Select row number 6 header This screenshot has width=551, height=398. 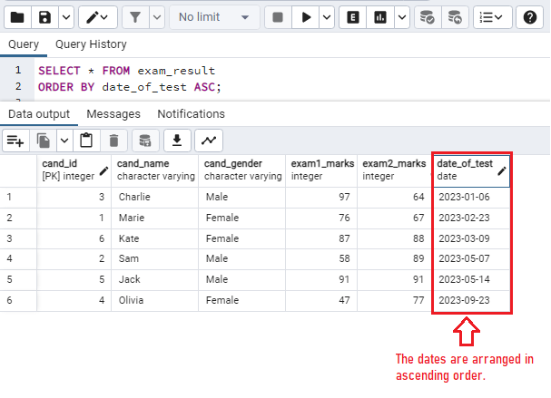tap(18, 300)
